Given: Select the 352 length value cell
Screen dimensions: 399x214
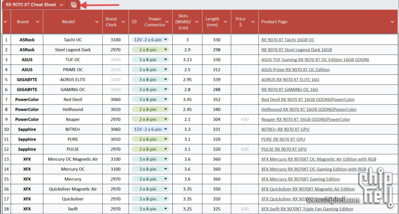Looking at the screenshot, I should tap(217, 99).
